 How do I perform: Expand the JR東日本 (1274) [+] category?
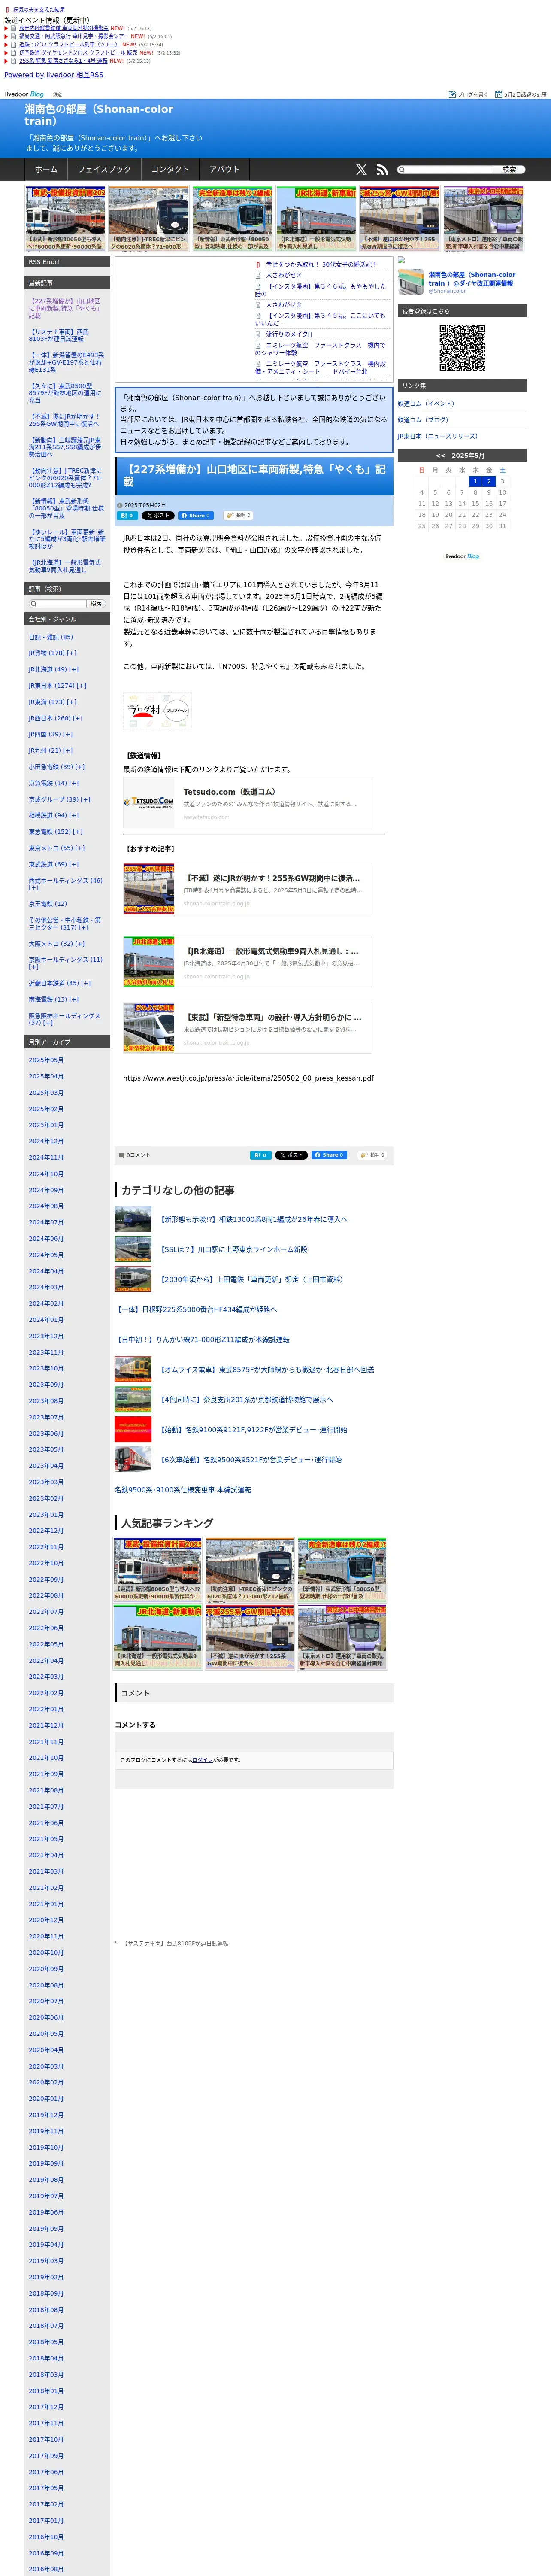[57, 686]
